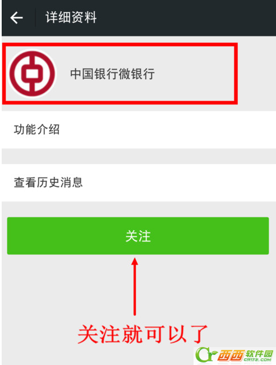
Task: Click the orange 西西 watermark text
Action: (x=231, y=355)
